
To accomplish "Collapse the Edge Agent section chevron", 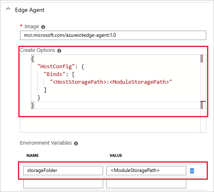I will pos(8,9).
